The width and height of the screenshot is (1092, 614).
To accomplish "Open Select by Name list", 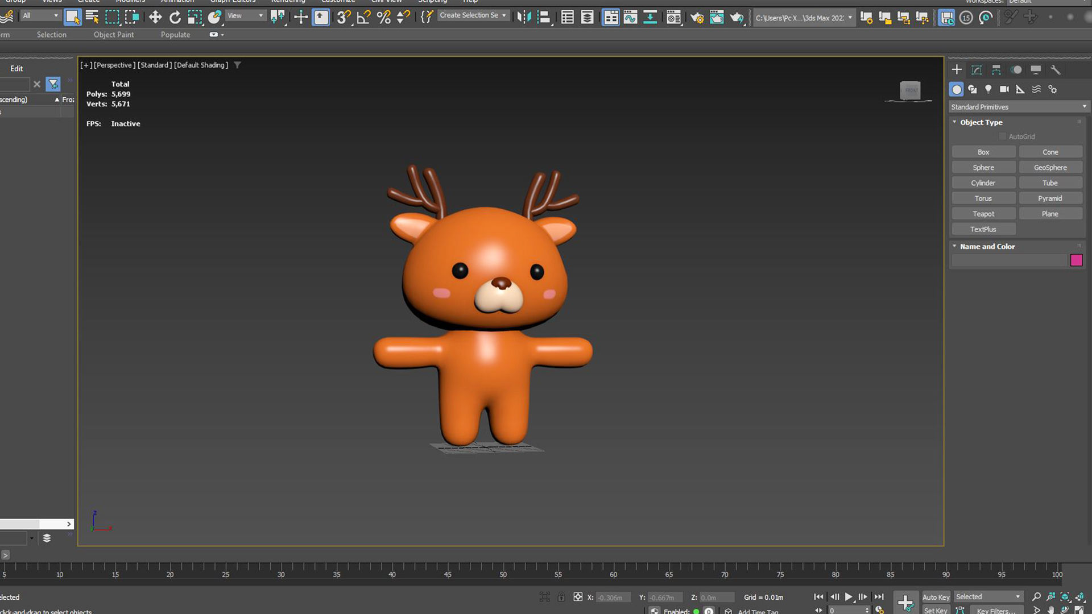I will coord(92,17).
